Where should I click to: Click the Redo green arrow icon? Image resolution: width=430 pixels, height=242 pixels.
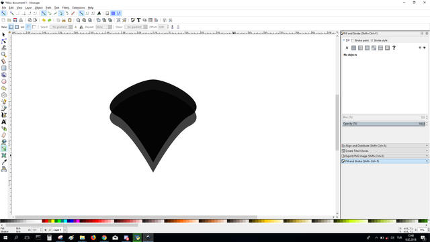pyautogui.click(x=49, y=20)
